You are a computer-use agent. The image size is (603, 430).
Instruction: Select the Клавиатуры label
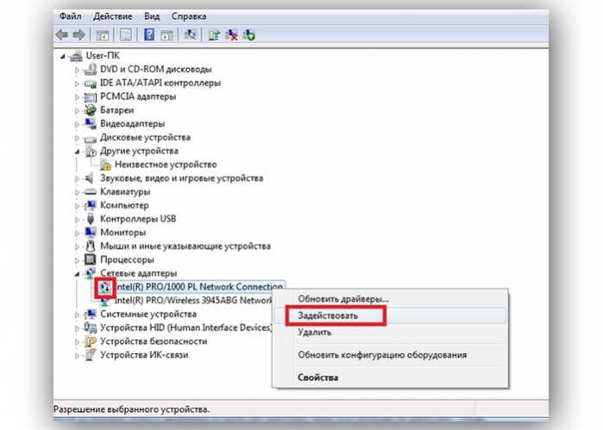tap(125, 192)
